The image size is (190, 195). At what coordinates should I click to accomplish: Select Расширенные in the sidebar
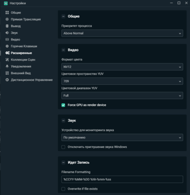coord(21,53)
